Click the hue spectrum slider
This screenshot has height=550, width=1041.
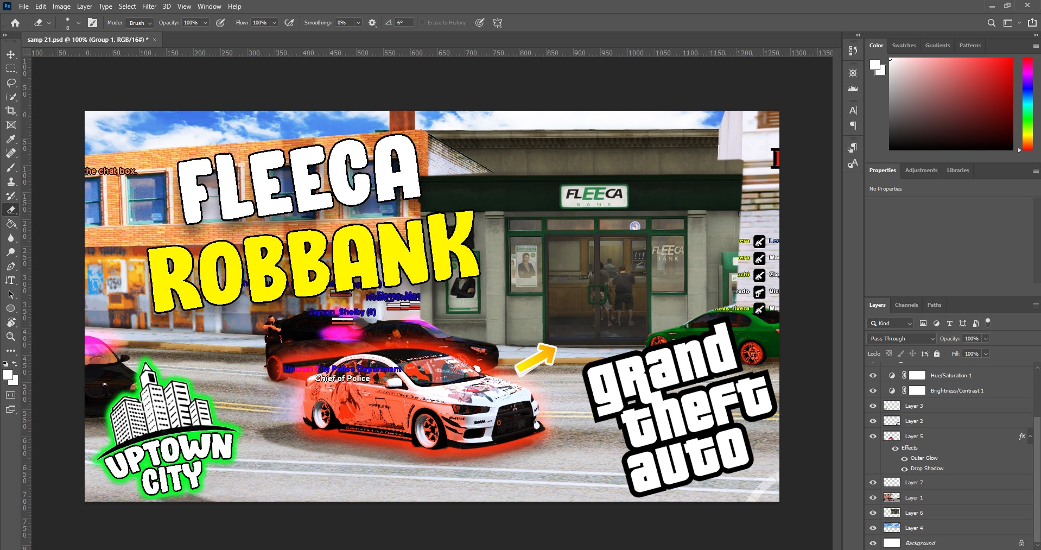(1027, 104)
